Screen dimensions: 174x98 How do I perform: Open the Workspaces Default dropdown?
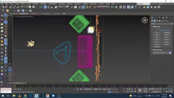click(166, 4)
